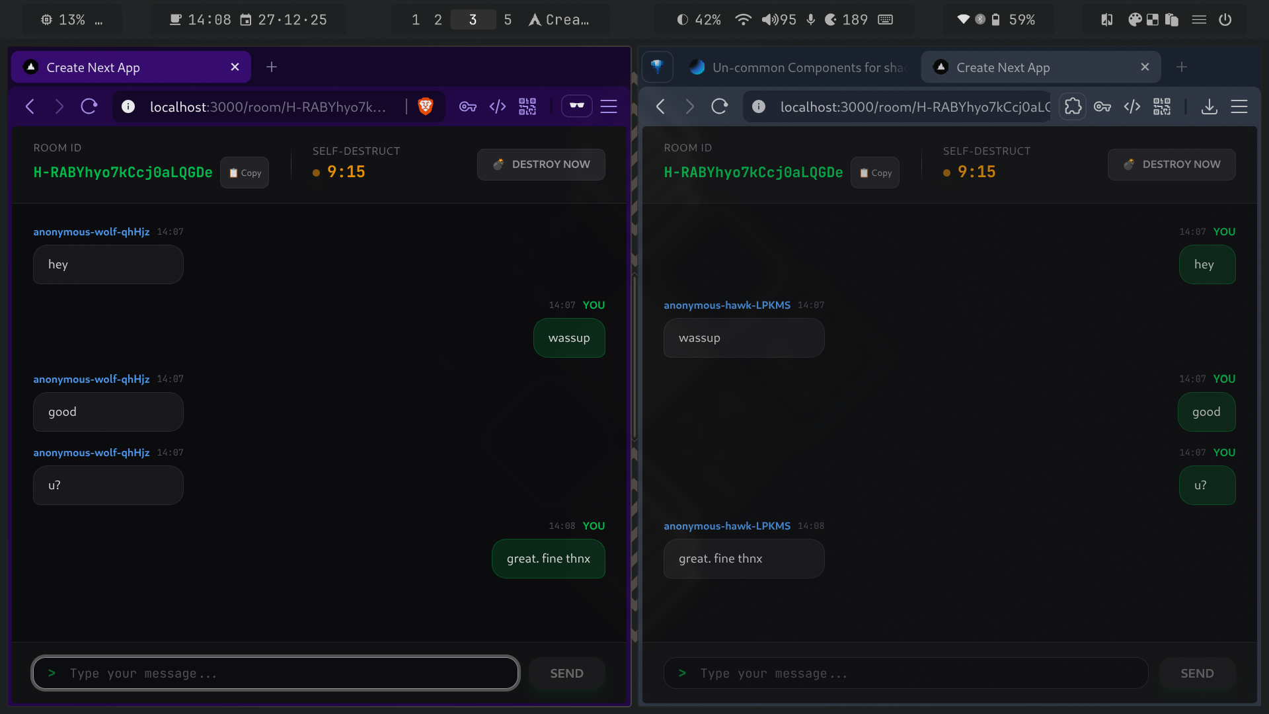The width and height of the screenshot is (1269, 714).
Task: Toggle volume indicator showing 95
Action: coord(779,20)
